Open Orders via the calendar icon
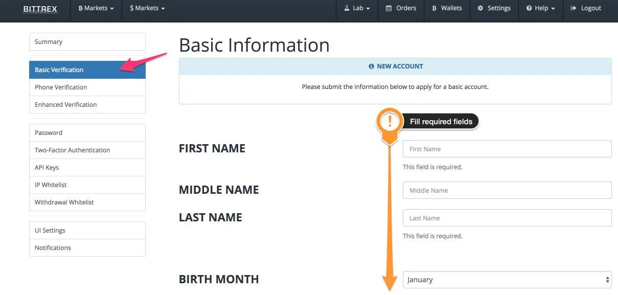This screenshot has width=618, height=295. [x=388, y=9]
